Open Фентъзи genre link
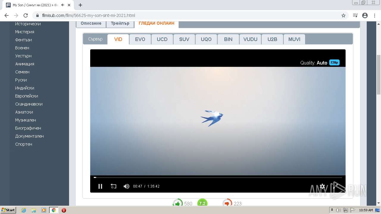The image size is (381, 214). pos(24,40)
